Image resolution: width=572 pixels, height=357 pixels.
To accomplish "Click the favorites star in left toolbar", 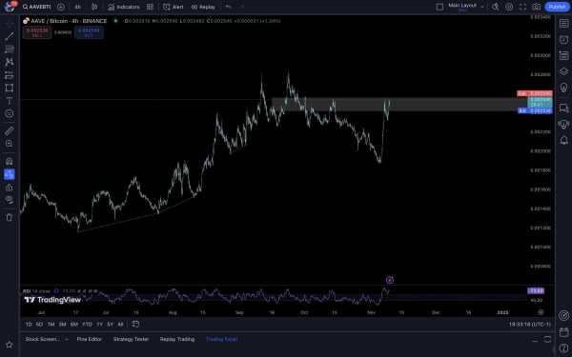I will [10, 345].
